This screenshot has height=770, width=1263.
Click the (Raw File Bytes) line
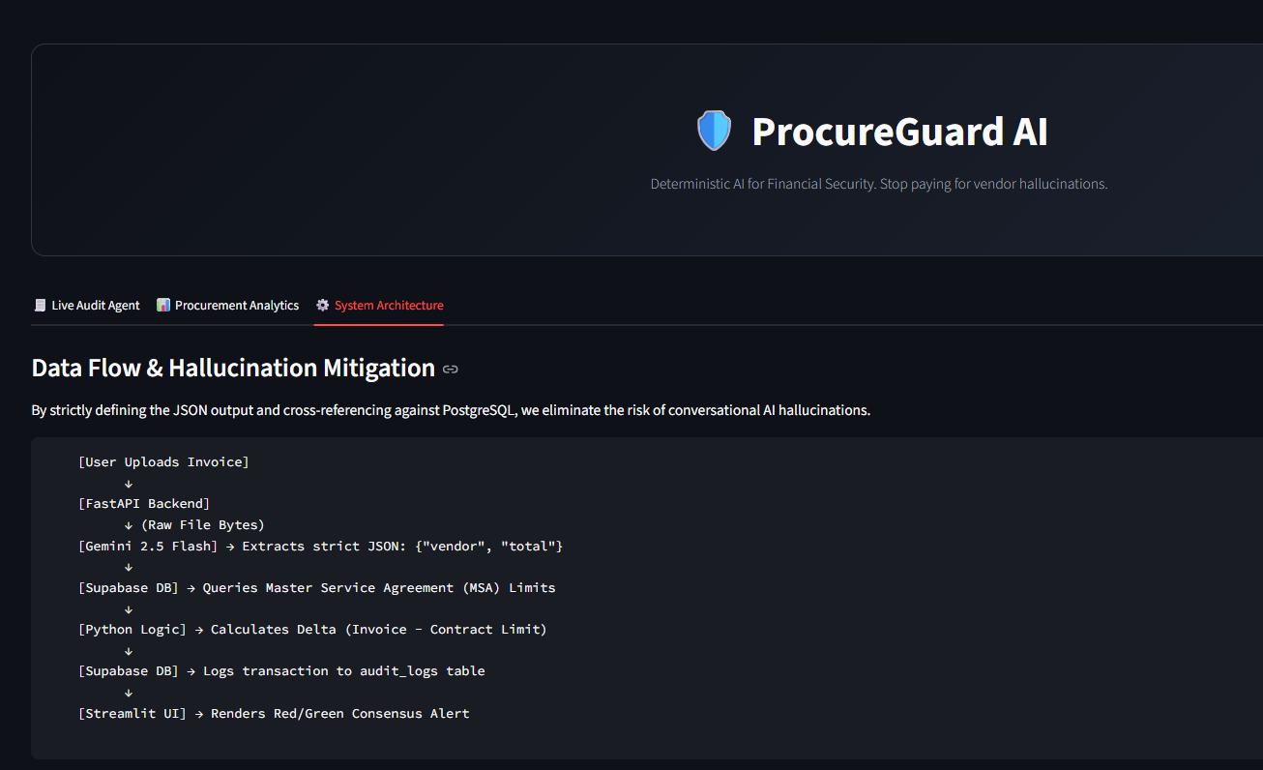pyautogui.click(x=194, y=525)
